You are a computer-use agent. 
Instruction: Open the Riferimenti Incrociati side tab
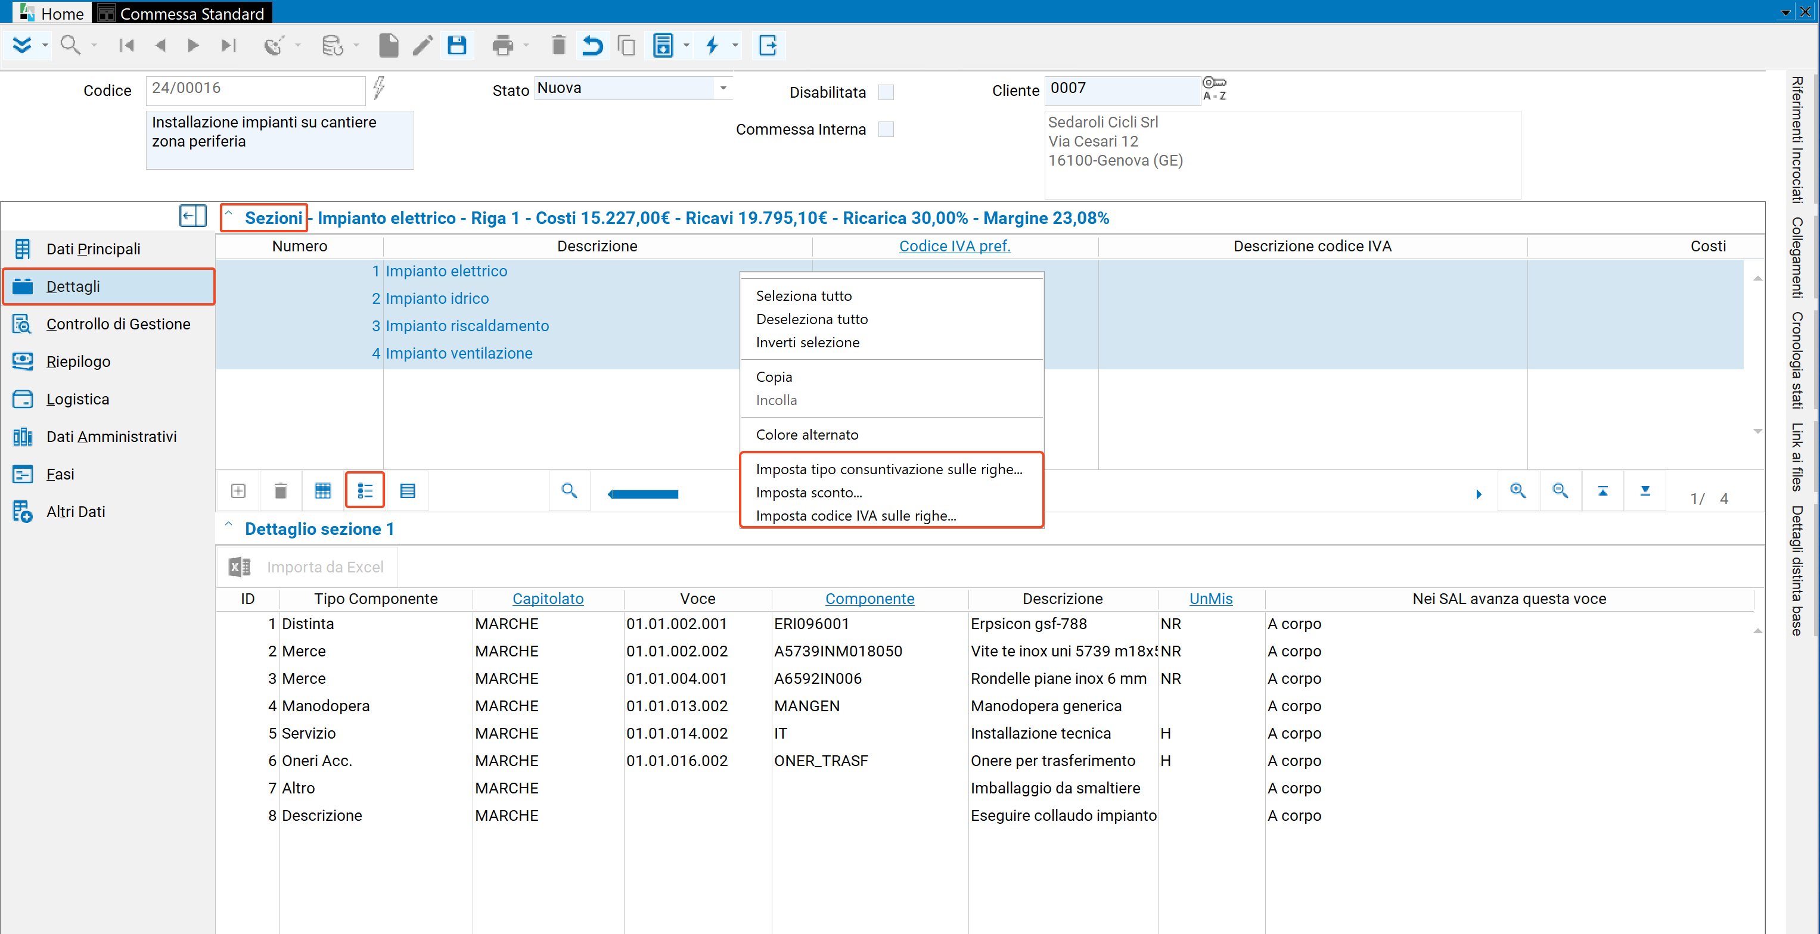(x=1797, y=139)
